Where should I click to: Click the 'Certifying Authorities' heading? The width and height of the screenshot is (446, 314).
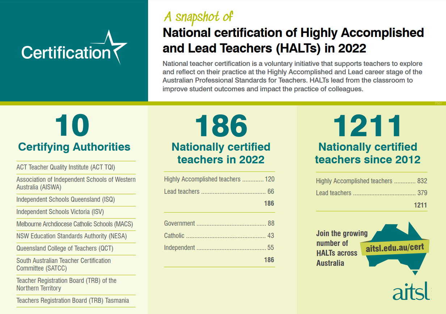point(74,147)
